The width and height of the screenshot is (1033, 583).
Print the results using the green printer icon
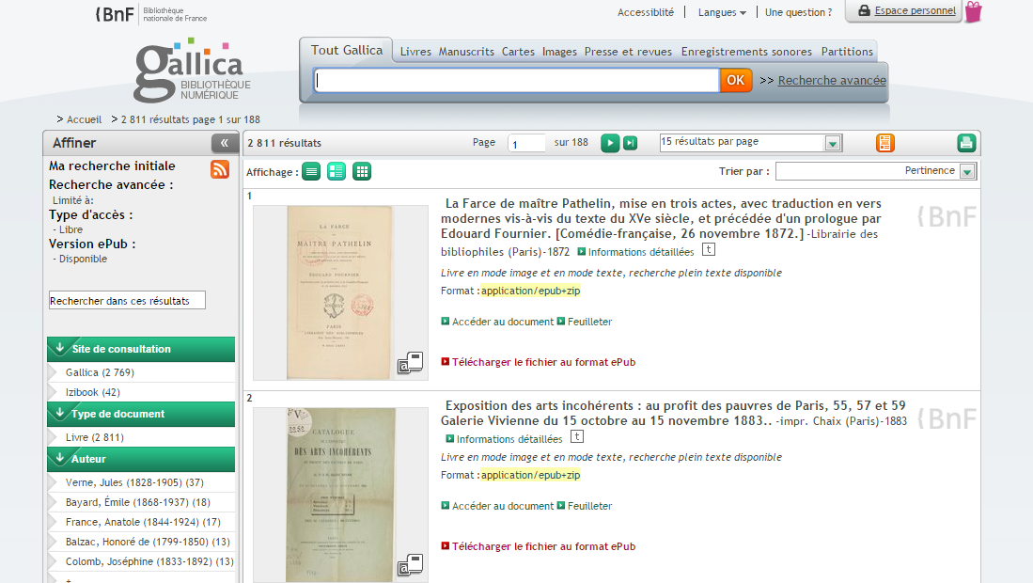pyautogui.click(x=966, y=143)
